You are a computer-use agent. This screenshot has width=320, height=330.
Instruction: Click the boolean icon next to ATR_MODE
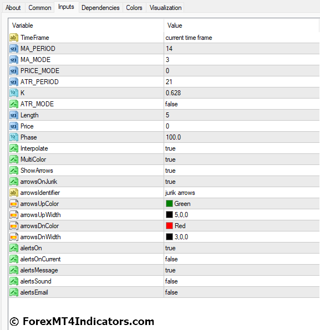(x=14, y=104)
